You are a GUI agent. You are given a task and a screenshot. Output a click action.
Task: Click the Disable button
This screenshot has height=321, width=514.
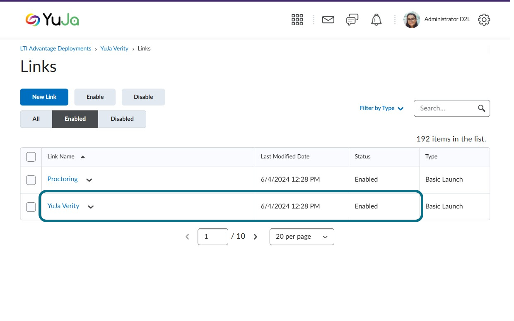[x=143, y=97]
